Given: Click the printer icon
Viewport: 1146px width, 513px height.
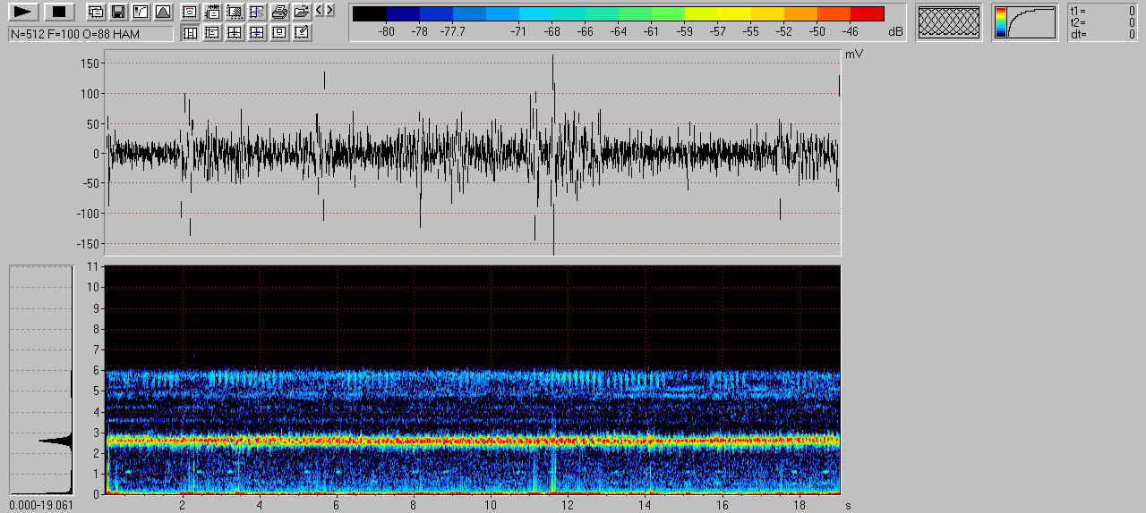Looking at the screenshot, I should (x=279, y=12).
